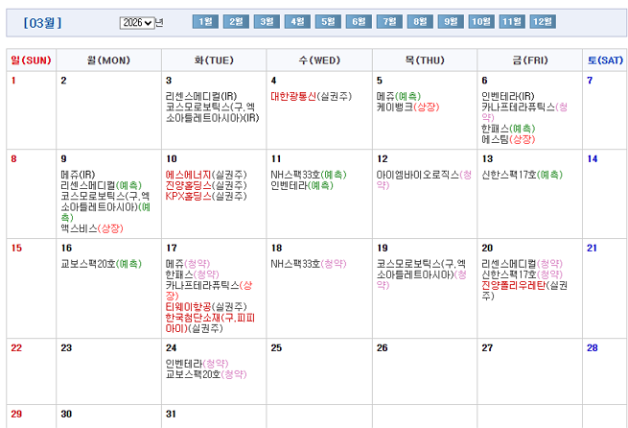Open 한국첨단소재(구.피피아이) entry on March 17

tap(210, 323)
